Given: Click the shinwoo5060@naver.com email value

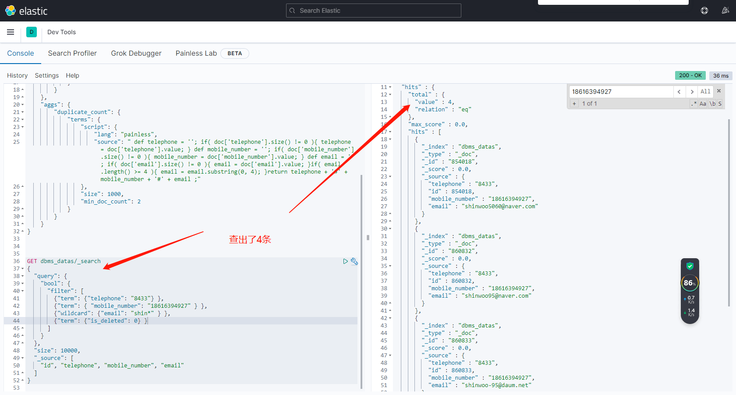Looking at the screenshot, I should (500, 206).
